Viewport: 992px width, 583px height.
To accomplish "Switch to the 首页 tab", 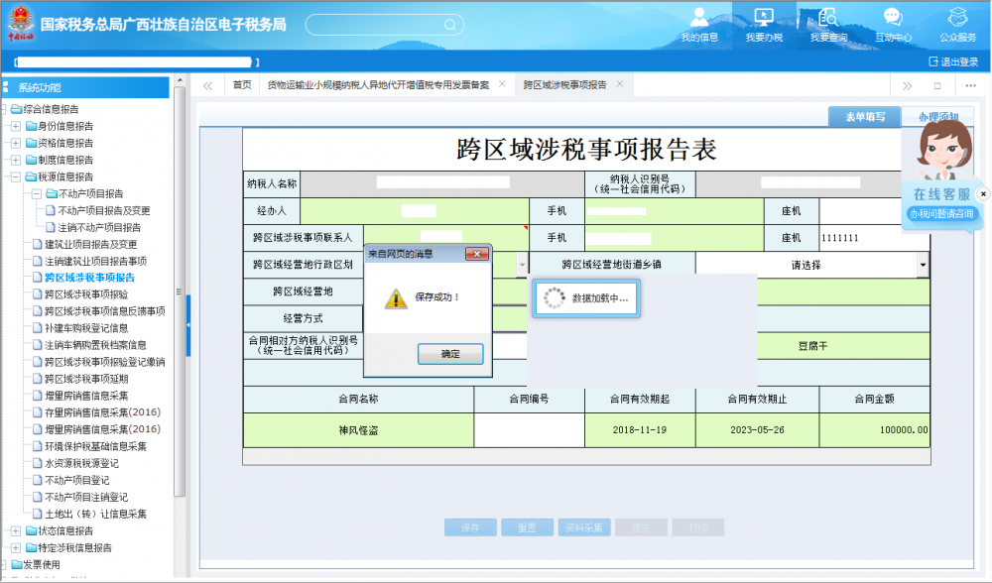I will 242,85.
